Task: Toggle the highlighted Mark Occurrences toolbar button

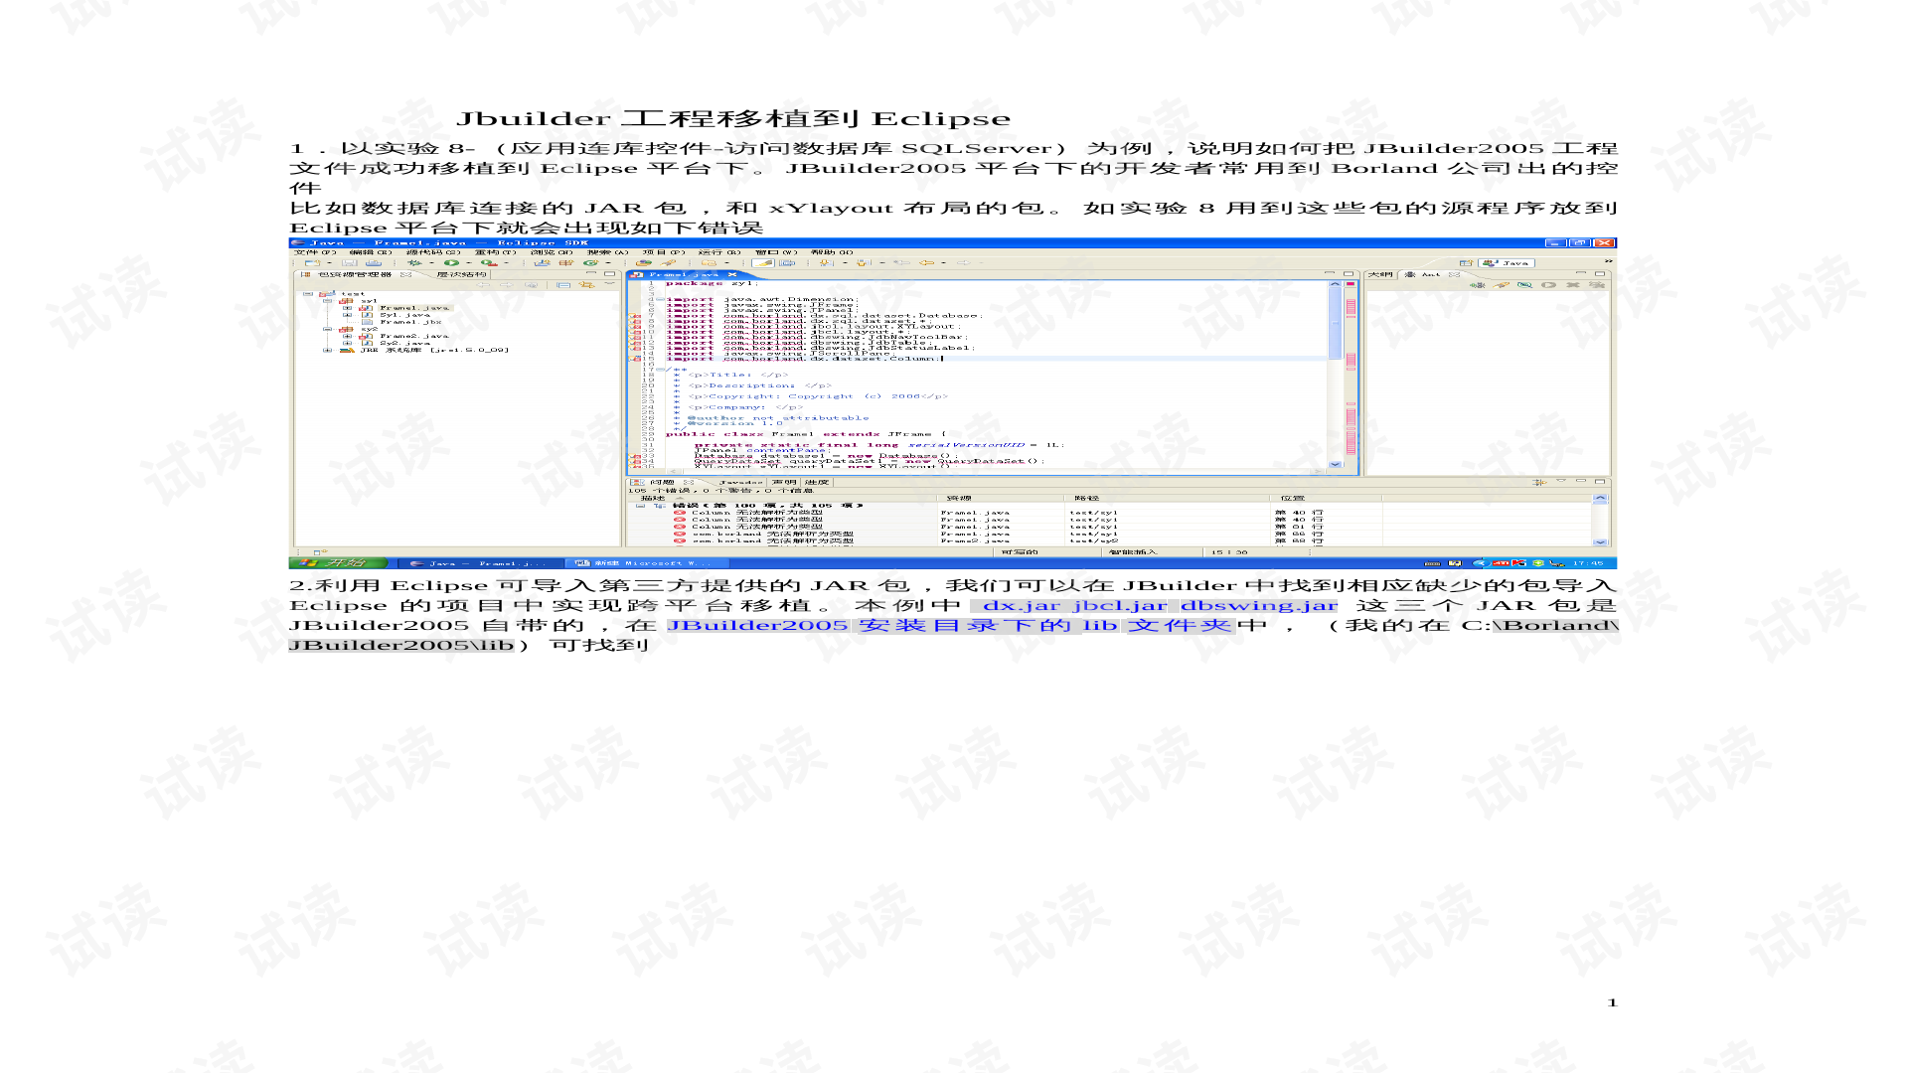Action: [x=762, y=262]
